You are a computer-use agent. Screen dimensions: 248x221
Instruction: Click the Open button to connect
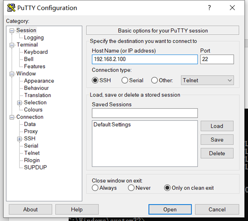[170, 209]
